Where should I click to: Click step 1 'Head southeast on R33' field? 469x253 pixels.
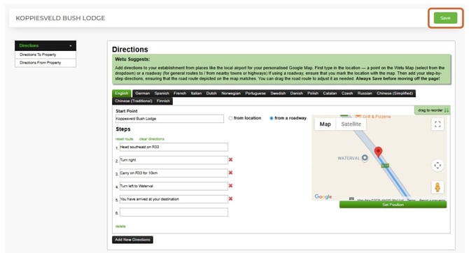[x=174, y=147]
